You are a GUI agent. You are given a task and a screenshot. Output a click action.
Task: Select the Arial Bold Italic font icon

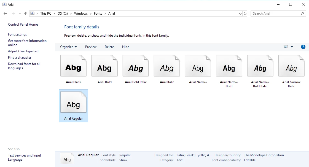[x=136, y=66]
